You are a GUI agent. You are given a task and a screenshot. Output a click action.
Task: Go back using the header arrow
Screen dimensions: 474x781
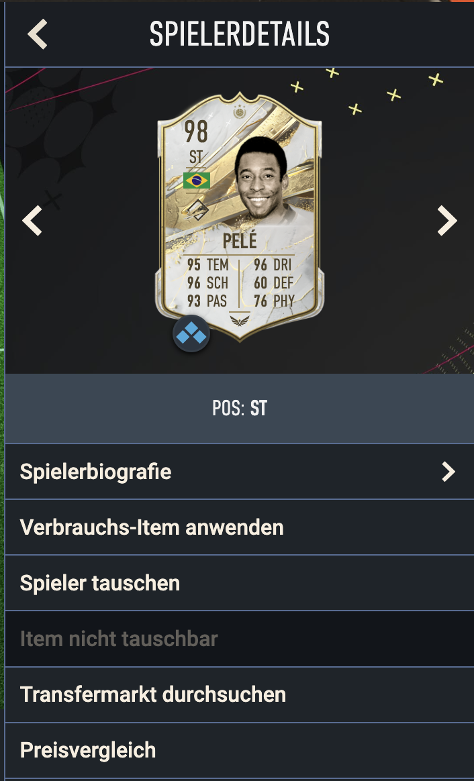tap(38, 34)
